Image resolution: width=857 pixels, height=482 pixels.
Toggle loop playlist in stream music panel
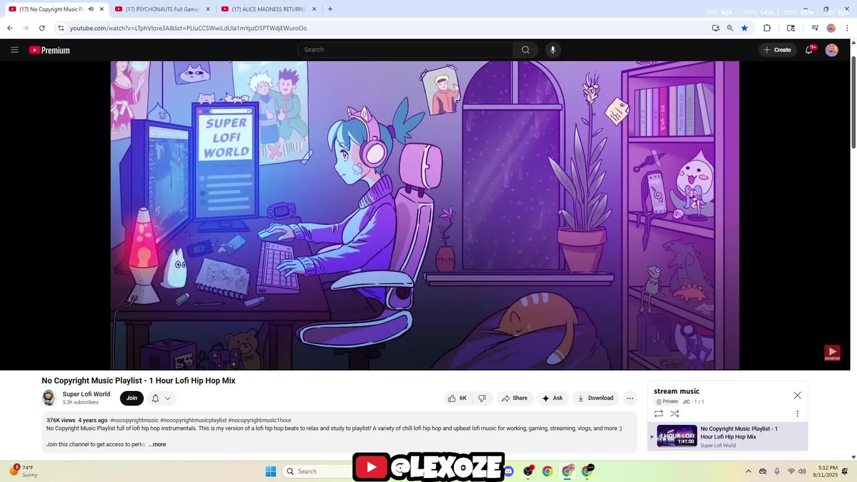tap(659, 414)
